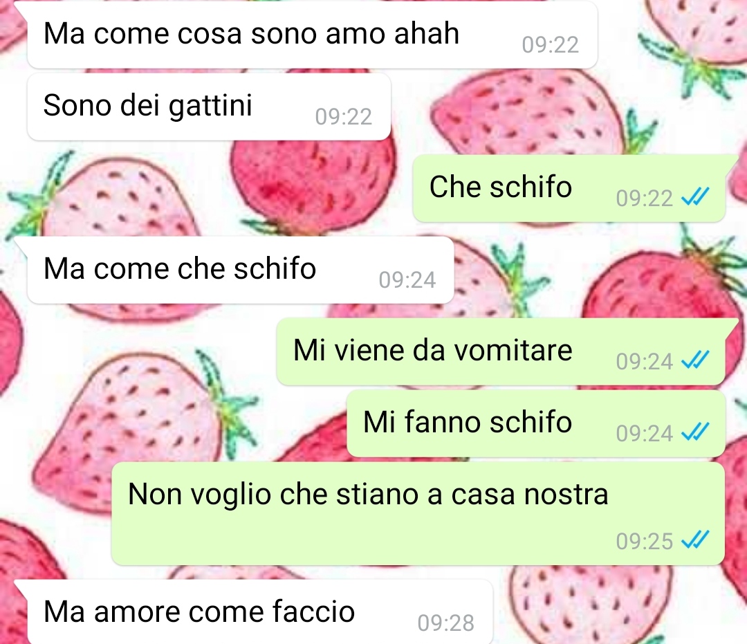The height and width of the screenshot is (644, 747).
Task: Tap the 09:22 timestamp on 'Sono dei gattini'
Action: click(x=343, y=117)
